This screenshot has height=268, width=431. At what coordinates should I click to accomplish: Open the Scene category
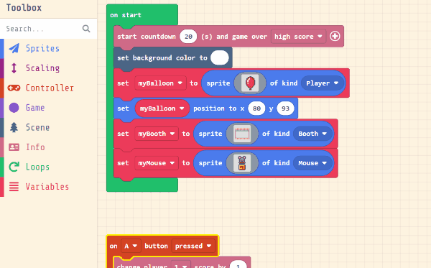tap(48, 128)
